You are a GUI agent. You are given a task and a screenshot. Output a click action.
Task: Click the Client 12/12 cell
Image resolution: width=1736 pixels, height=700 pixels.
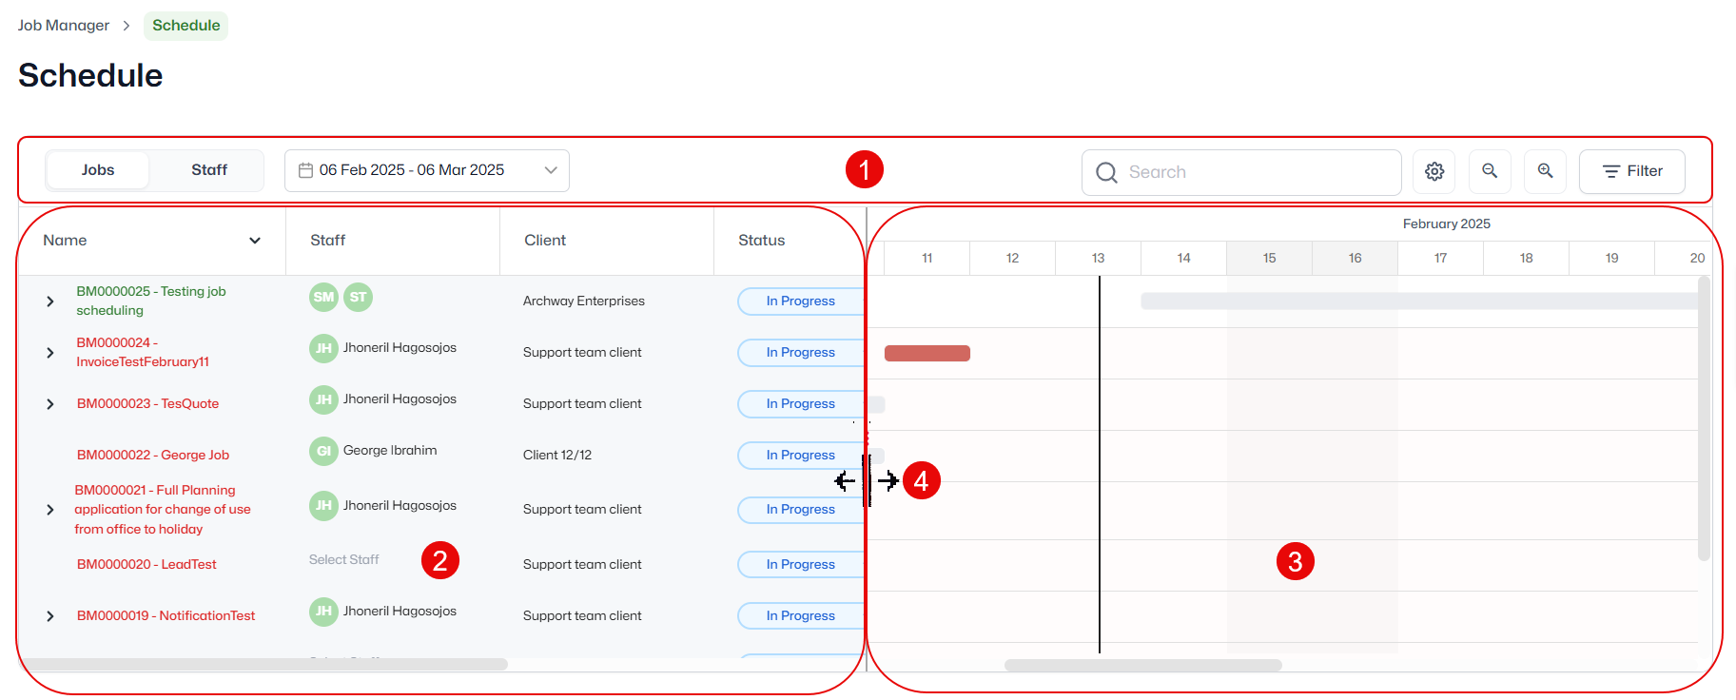(x=556, y=455)
